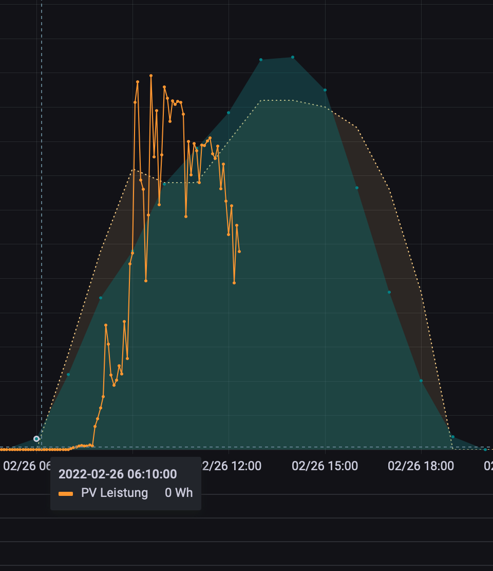Click the highest teal forecast data point
This screenshot has width=493, height=571.
[x=293, y=57]
